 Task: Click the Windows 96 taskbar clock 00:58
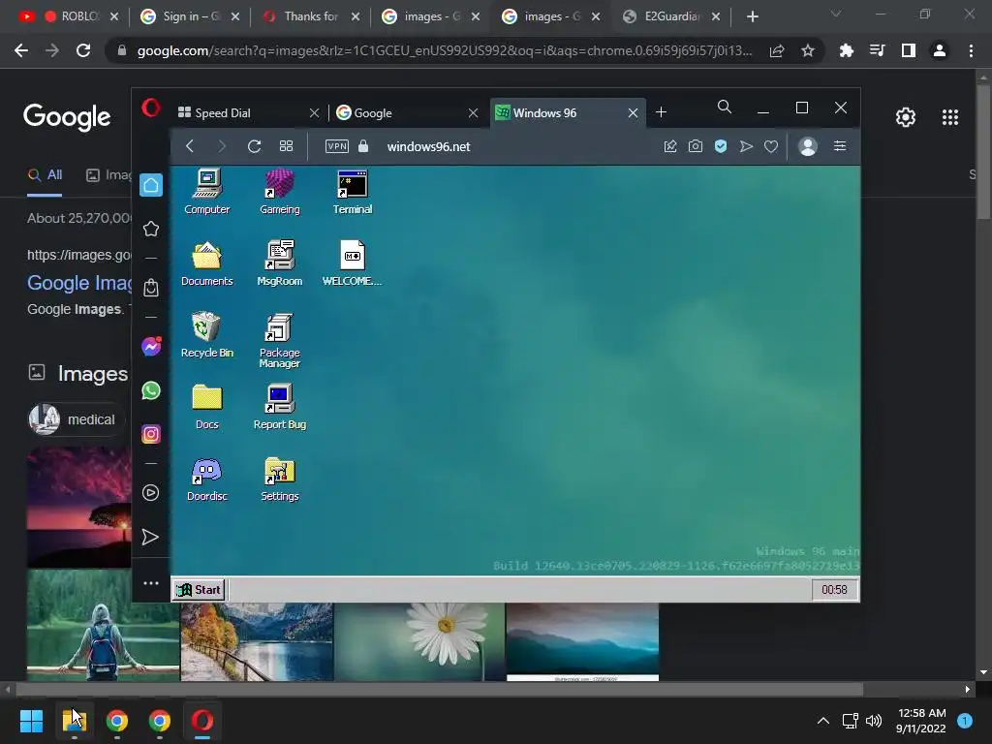pyautogui.click(x=834, y=590)
